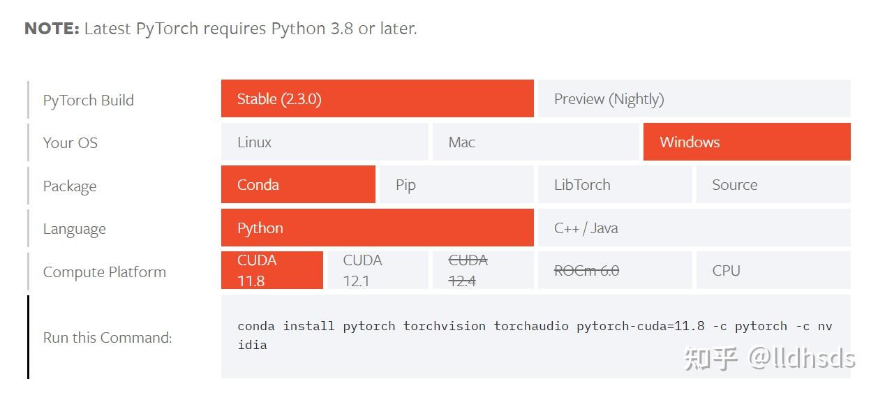Switch to the Preview (Nightly) build

coord(693,99)
